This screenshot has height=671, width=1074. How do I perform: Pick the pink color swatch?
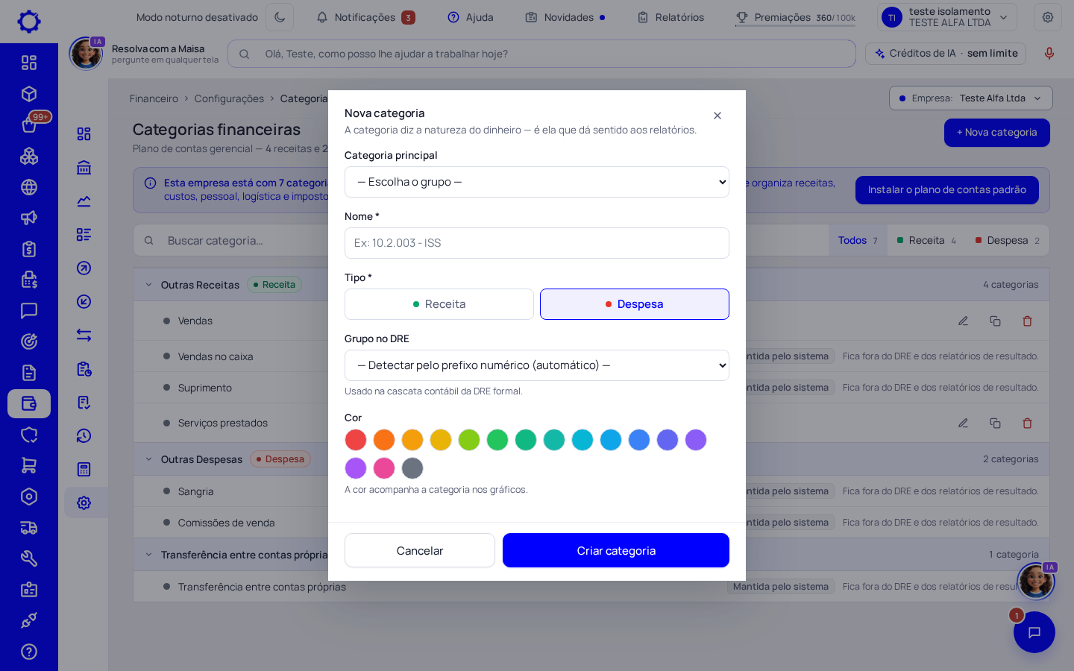(x=384, y=468)
